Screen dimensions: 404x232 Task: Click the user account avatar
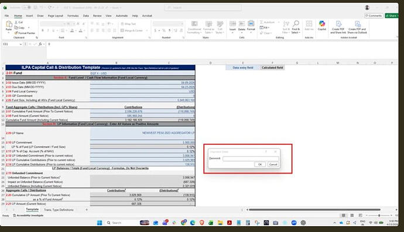367,8
